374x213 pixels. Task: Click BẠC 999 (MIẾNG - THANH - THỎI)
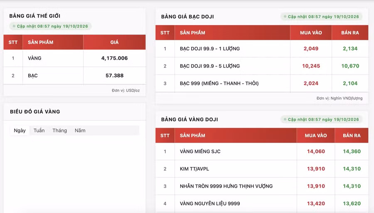pyautogui.click(x=219, y=83)
